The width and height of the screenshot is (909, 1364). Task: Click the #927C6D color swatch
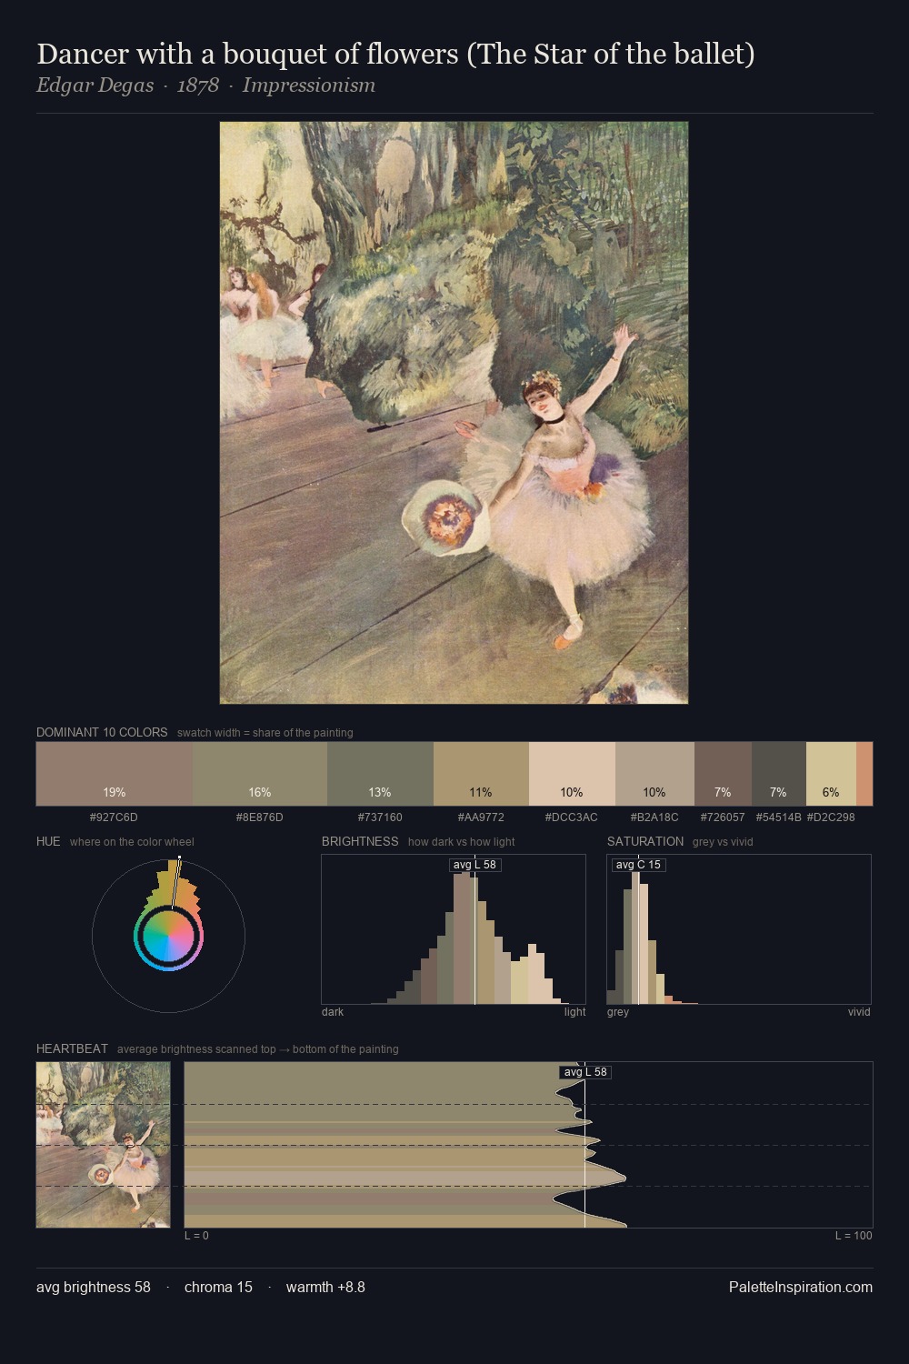click(115, 774)
